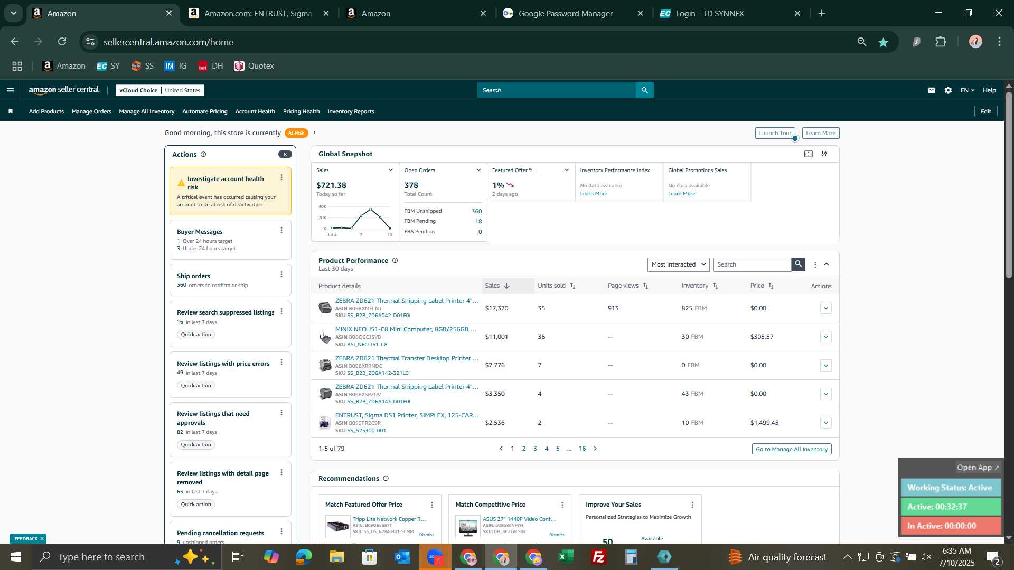Go to next page of product list

click(x=595, y=449)
